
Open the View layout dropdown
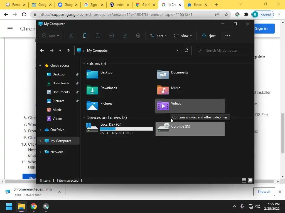point(183,36)
